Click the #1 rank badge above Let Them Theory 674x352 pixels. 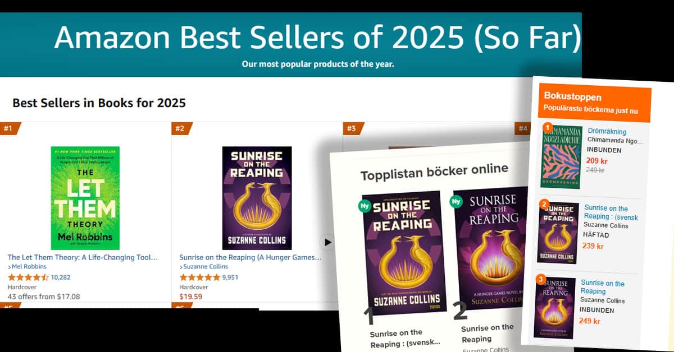pyautogui.click(x=10, y=129)
